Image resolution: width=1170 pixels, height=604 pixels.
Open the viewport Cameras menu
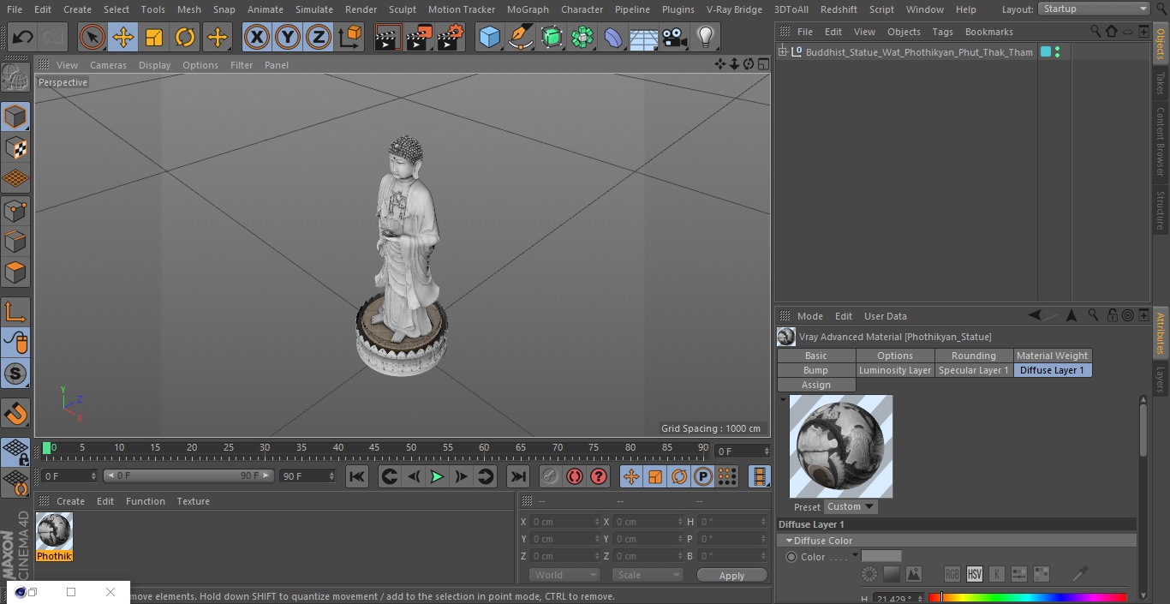click(x=108, y=65)
